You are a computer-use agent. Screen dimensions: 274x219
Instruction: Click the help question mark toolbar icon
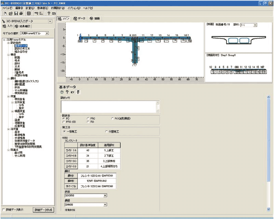pos(49,13)
